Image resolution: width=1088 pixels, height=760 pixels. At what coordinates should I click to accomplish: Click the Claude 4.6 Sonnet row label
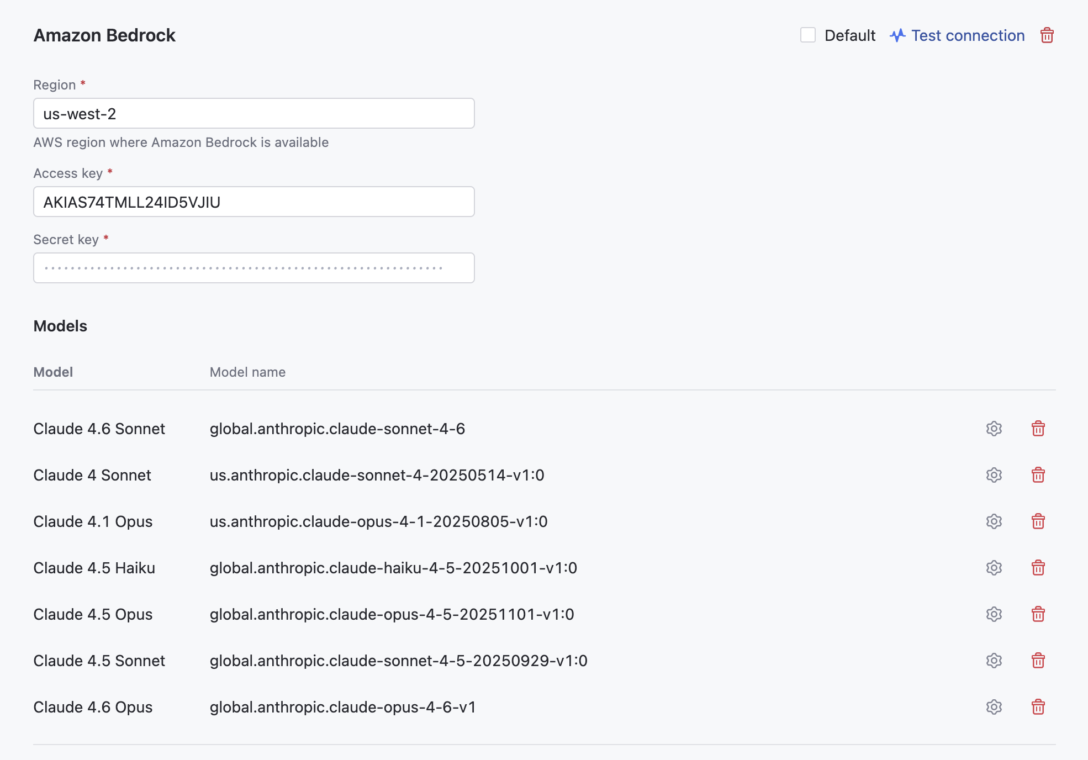pyautogui.click(x=99, y=429)
